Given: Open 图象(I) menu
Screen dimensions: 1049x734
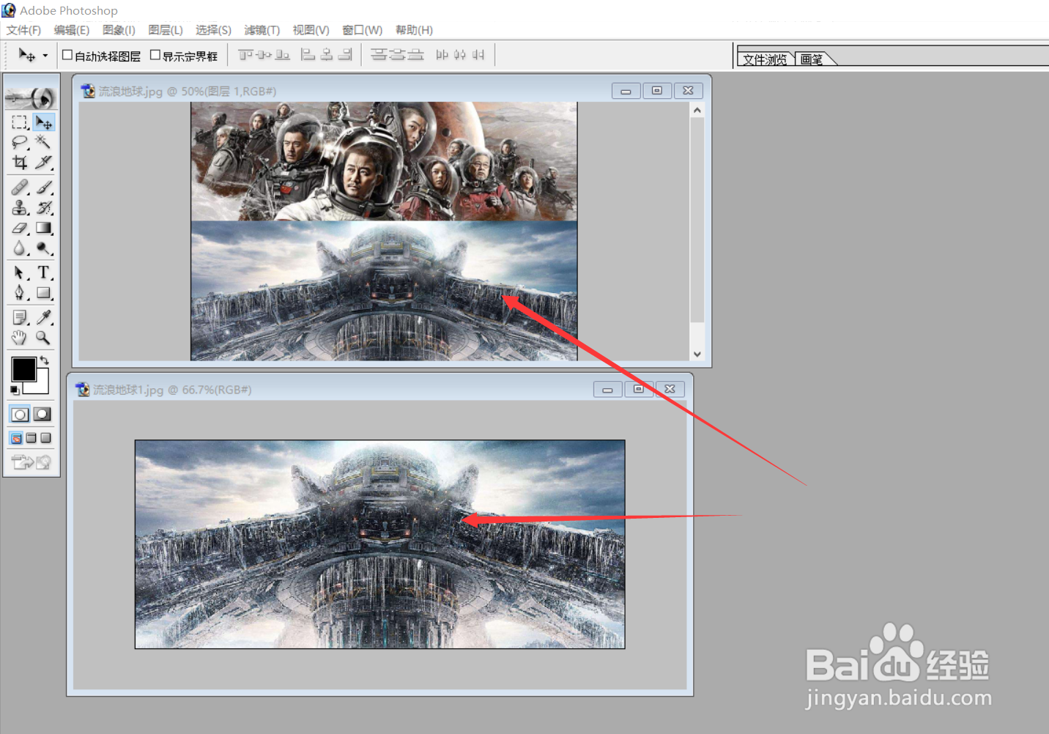Looking at the screenshot, I should coord(119,30).
